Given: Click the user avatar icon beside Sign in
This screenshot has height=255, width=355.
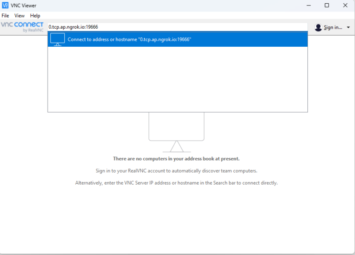Looking at the screenshot, I should (318, 27).
